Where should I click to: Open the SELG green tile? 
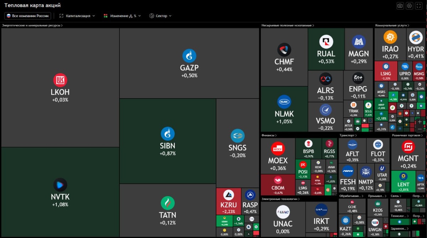tap(368, 109)
